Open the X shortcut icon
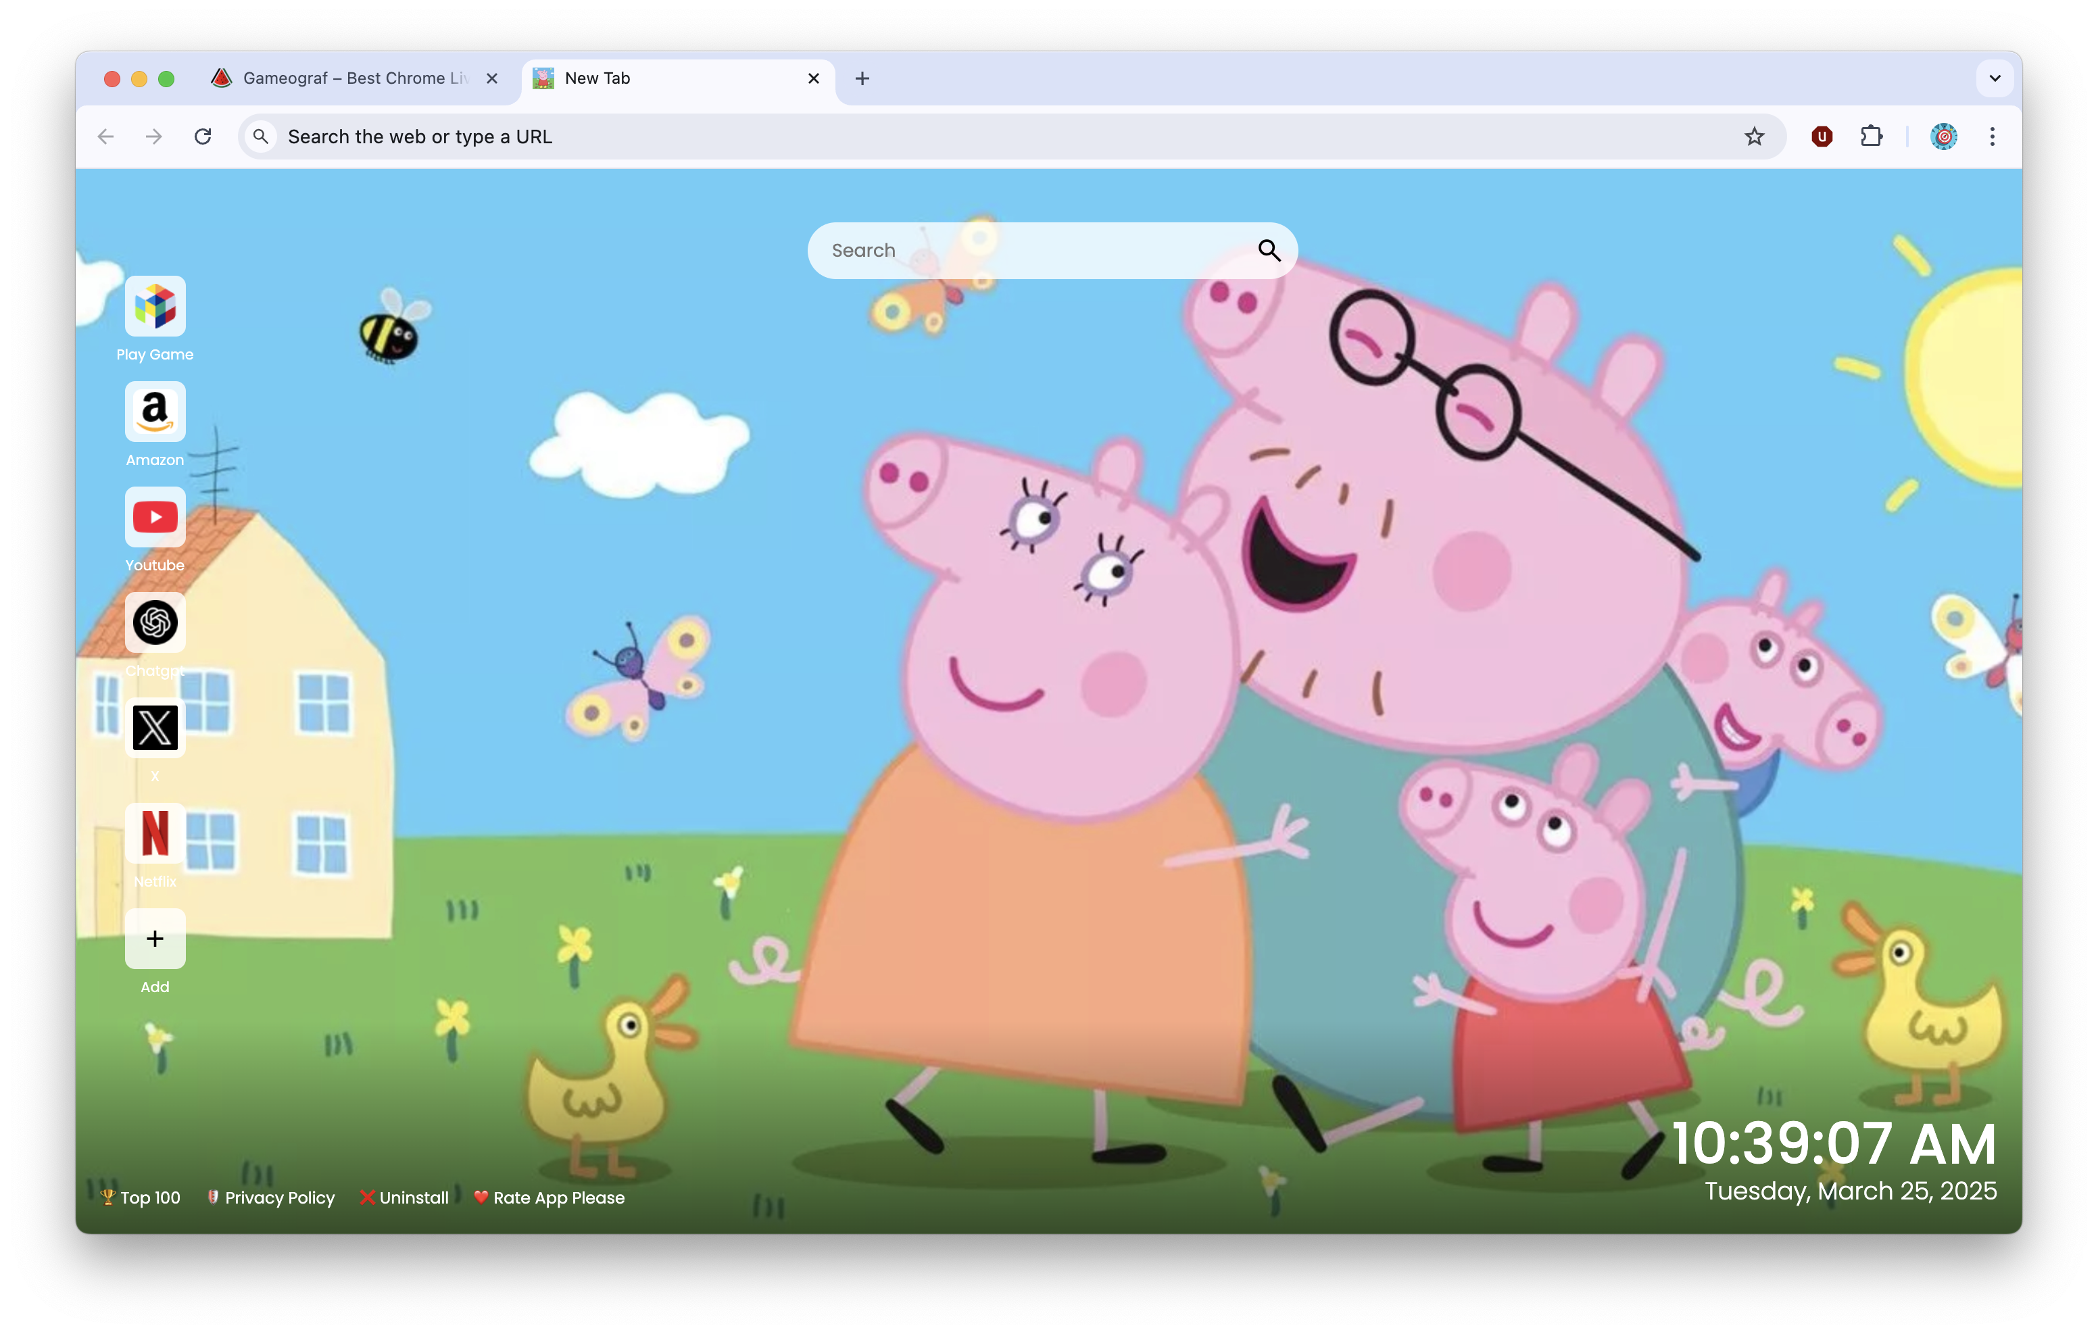 pyautogui.click(x=155, y=728)
